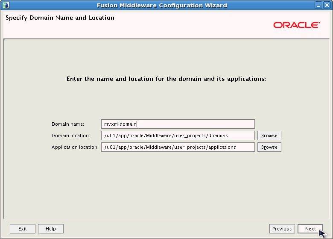
Task: Minimize the Configuration Wizard window
Action: [318, 5]
